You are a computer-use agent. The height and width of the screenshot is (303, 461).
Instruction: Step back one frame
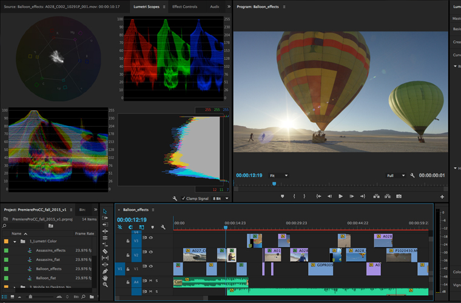329,196
